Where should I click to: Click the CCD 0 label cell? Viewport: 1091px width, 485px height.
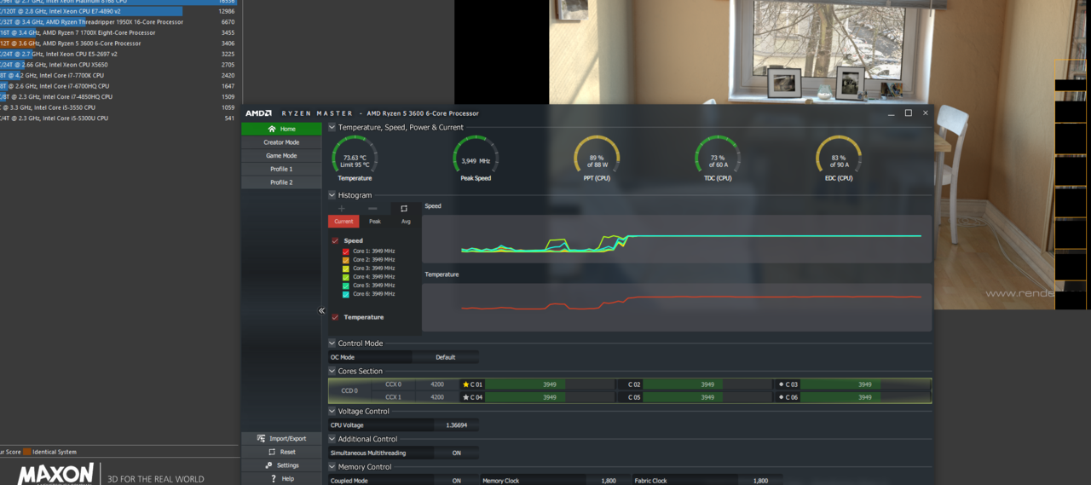tap(349, 391)
